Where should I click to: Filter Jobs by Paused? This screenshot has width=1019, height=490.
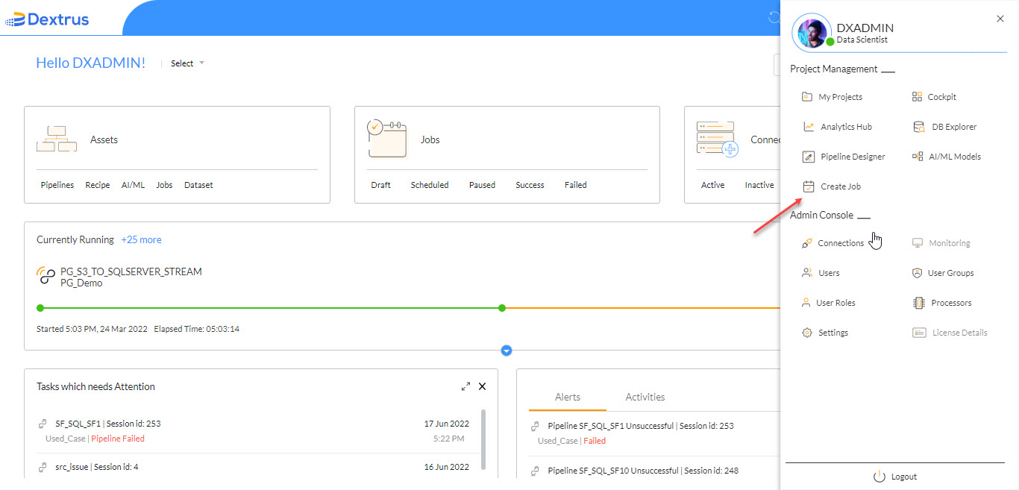(482, 185)
